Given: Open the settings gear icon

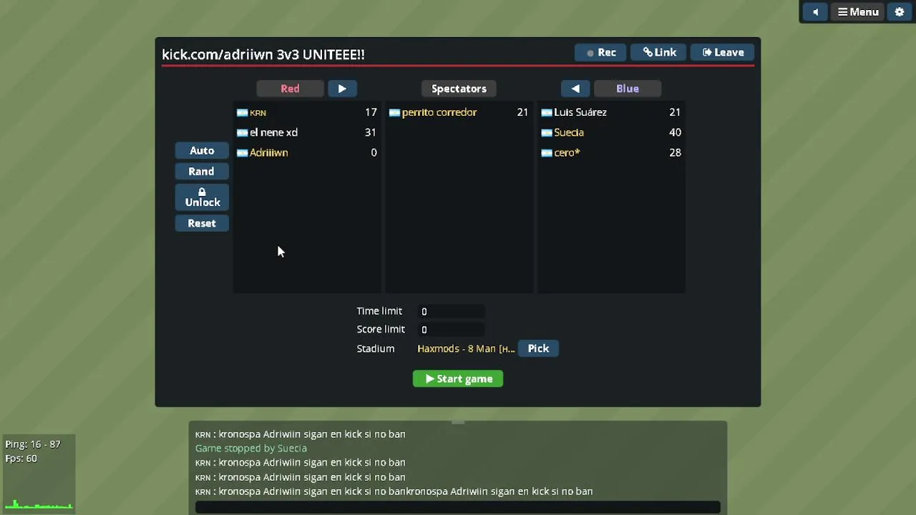Looking at the screenshot, I should 900,12.
